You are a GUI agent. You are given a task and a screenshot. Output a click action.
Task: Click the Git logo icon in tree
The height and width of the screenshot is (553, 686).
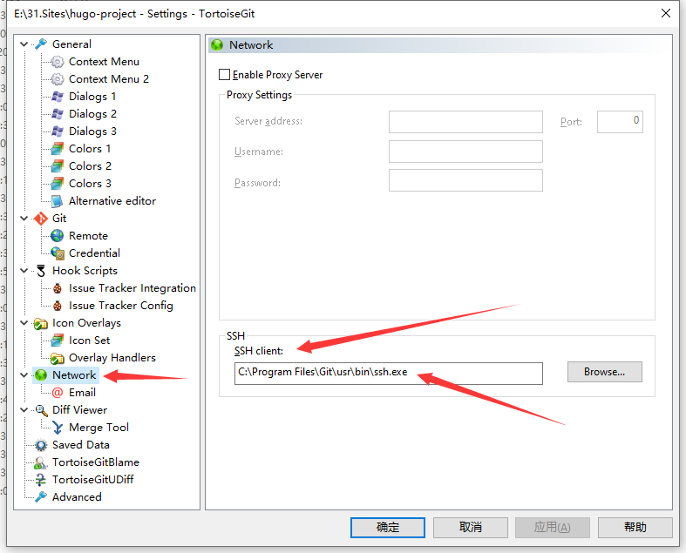(x=41, y=219)
